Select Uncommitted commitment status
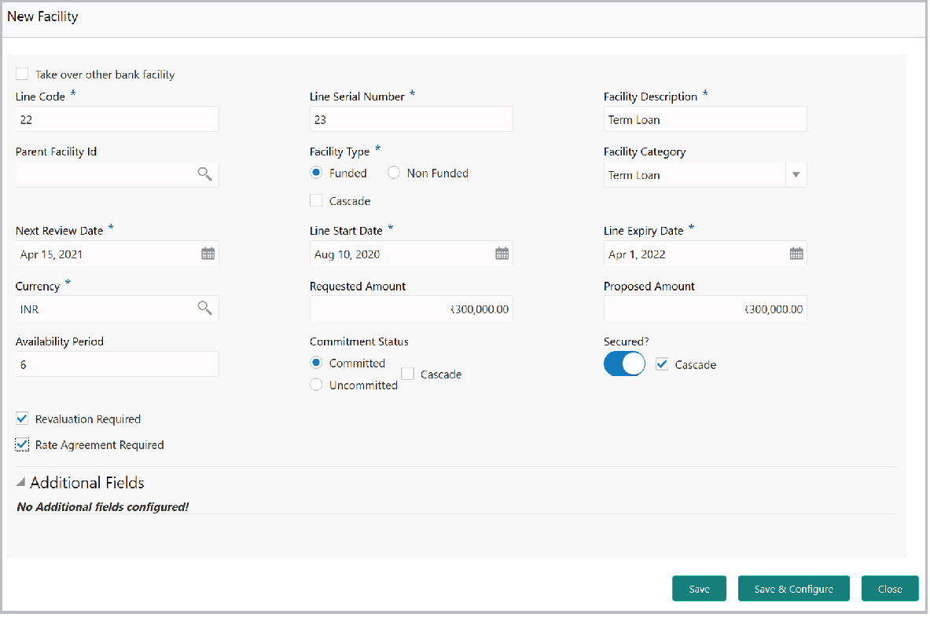Screen dimensions: 930x621 coord(317,385)
